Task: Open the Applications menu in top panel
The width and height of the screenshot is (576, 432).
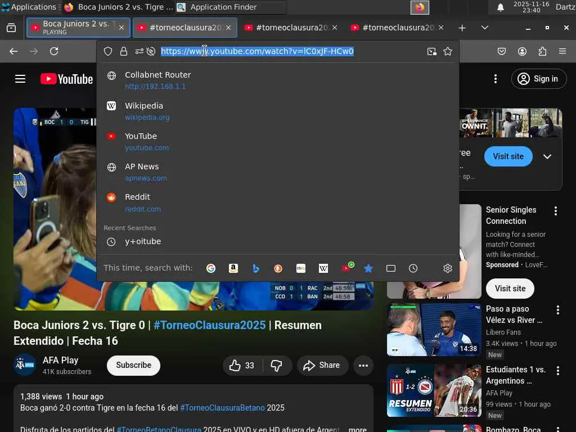Action: point(31,7)
